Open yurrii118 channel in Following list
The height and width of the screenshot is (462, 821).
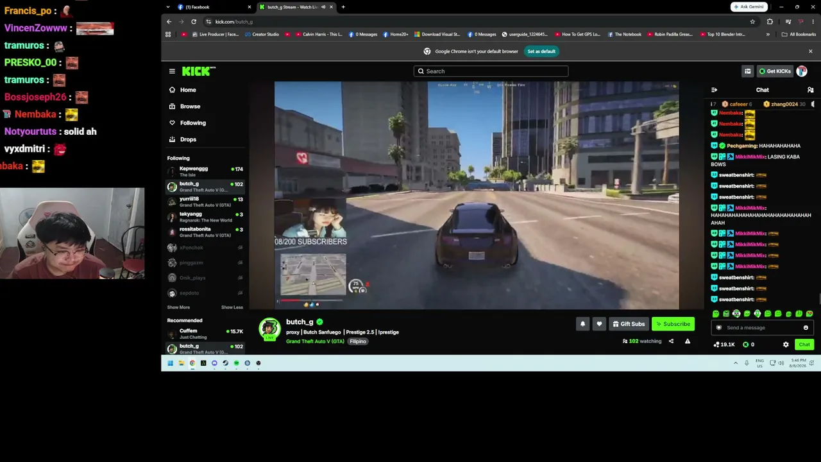(x=205, y=201)
